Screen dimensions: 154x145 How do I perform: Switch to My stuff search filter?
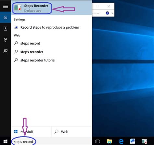pyautogui.click(x=32, y=132)
